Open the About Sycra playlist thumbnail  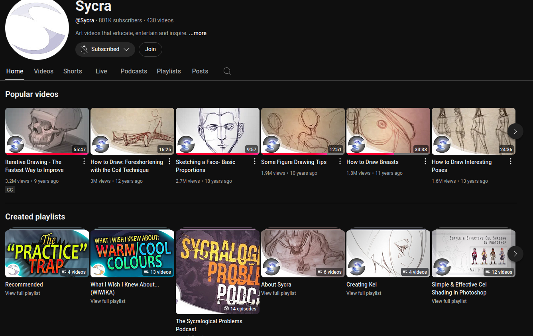pos(303,254)
